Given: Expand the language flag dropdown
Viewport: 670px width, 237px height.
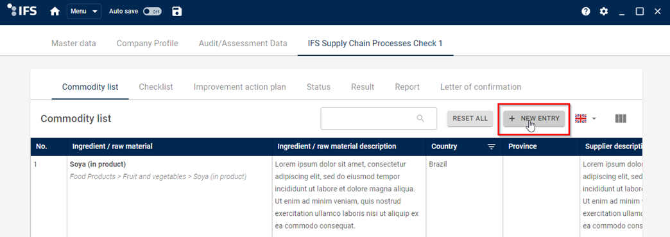Looking at the screenshot, I should pyautogui.click(x=585, y=118).
